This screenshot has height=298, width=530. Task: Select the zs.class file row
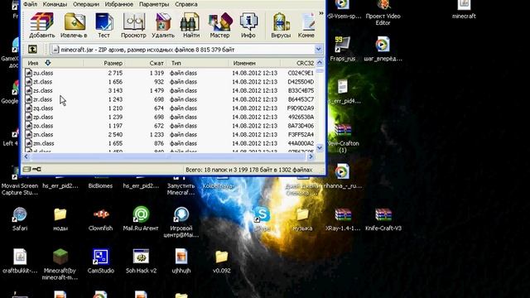(x=169, y=90)
